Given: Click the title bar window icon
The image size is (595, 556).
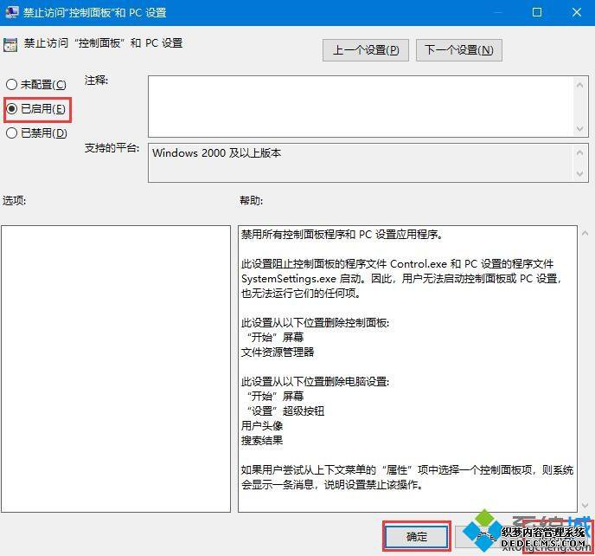Looking at the screenshot, I should click(x=11, y=12).
